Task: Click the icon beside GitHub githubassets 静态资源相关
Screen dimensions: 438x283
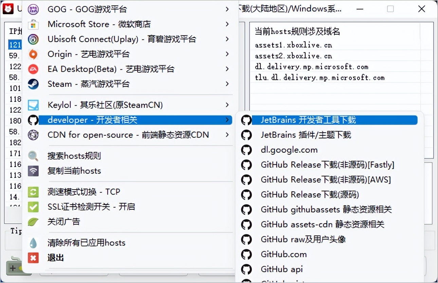Action: 246,210
